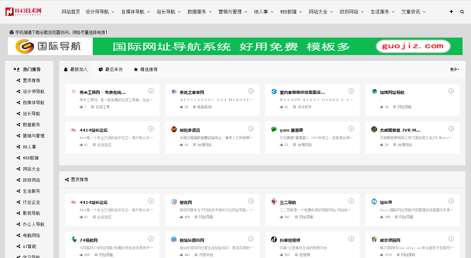Expand the 营销与管理 dropdown menu

233,12
